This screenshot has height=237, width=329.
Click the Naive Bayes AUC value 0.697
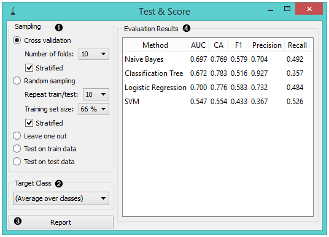198,59
